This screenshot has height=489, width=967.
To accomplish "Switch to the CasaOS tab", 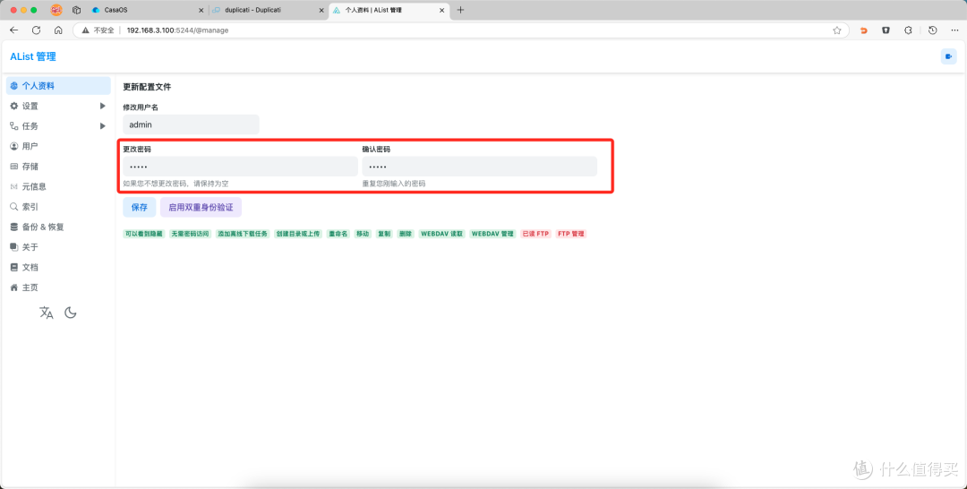I will click(148, 11).
